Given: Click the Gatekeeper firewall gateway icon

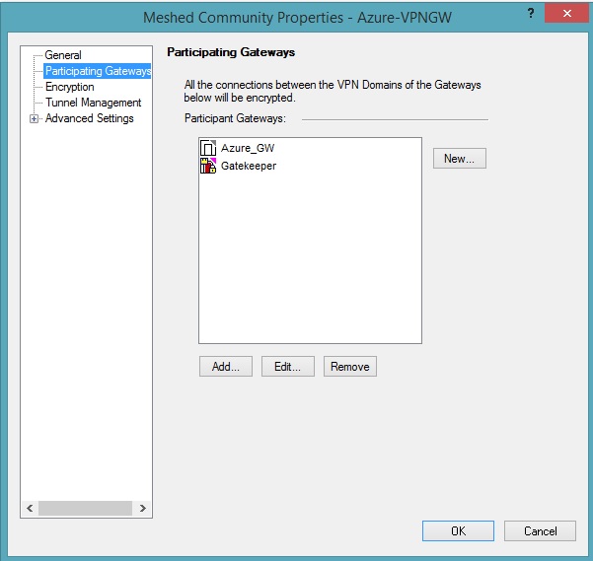Looking at the screenshot, I should pyautogui.click(x=208, y=166).
